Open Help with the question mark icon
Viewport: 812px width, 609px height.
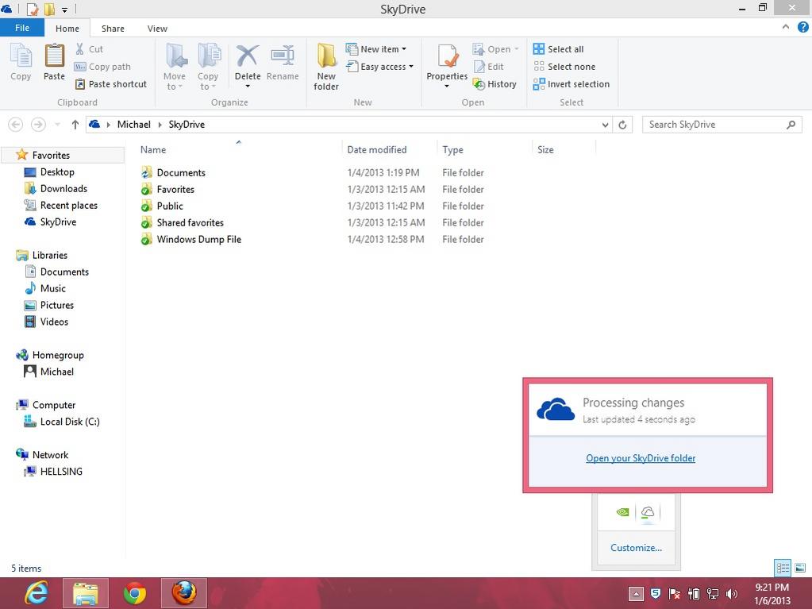[802, 27]
